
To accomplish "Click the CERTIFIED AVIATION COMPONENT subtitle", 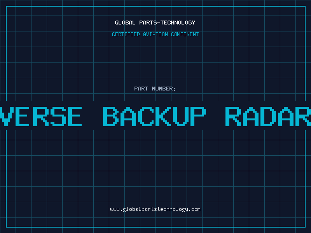I will (155, 34).
